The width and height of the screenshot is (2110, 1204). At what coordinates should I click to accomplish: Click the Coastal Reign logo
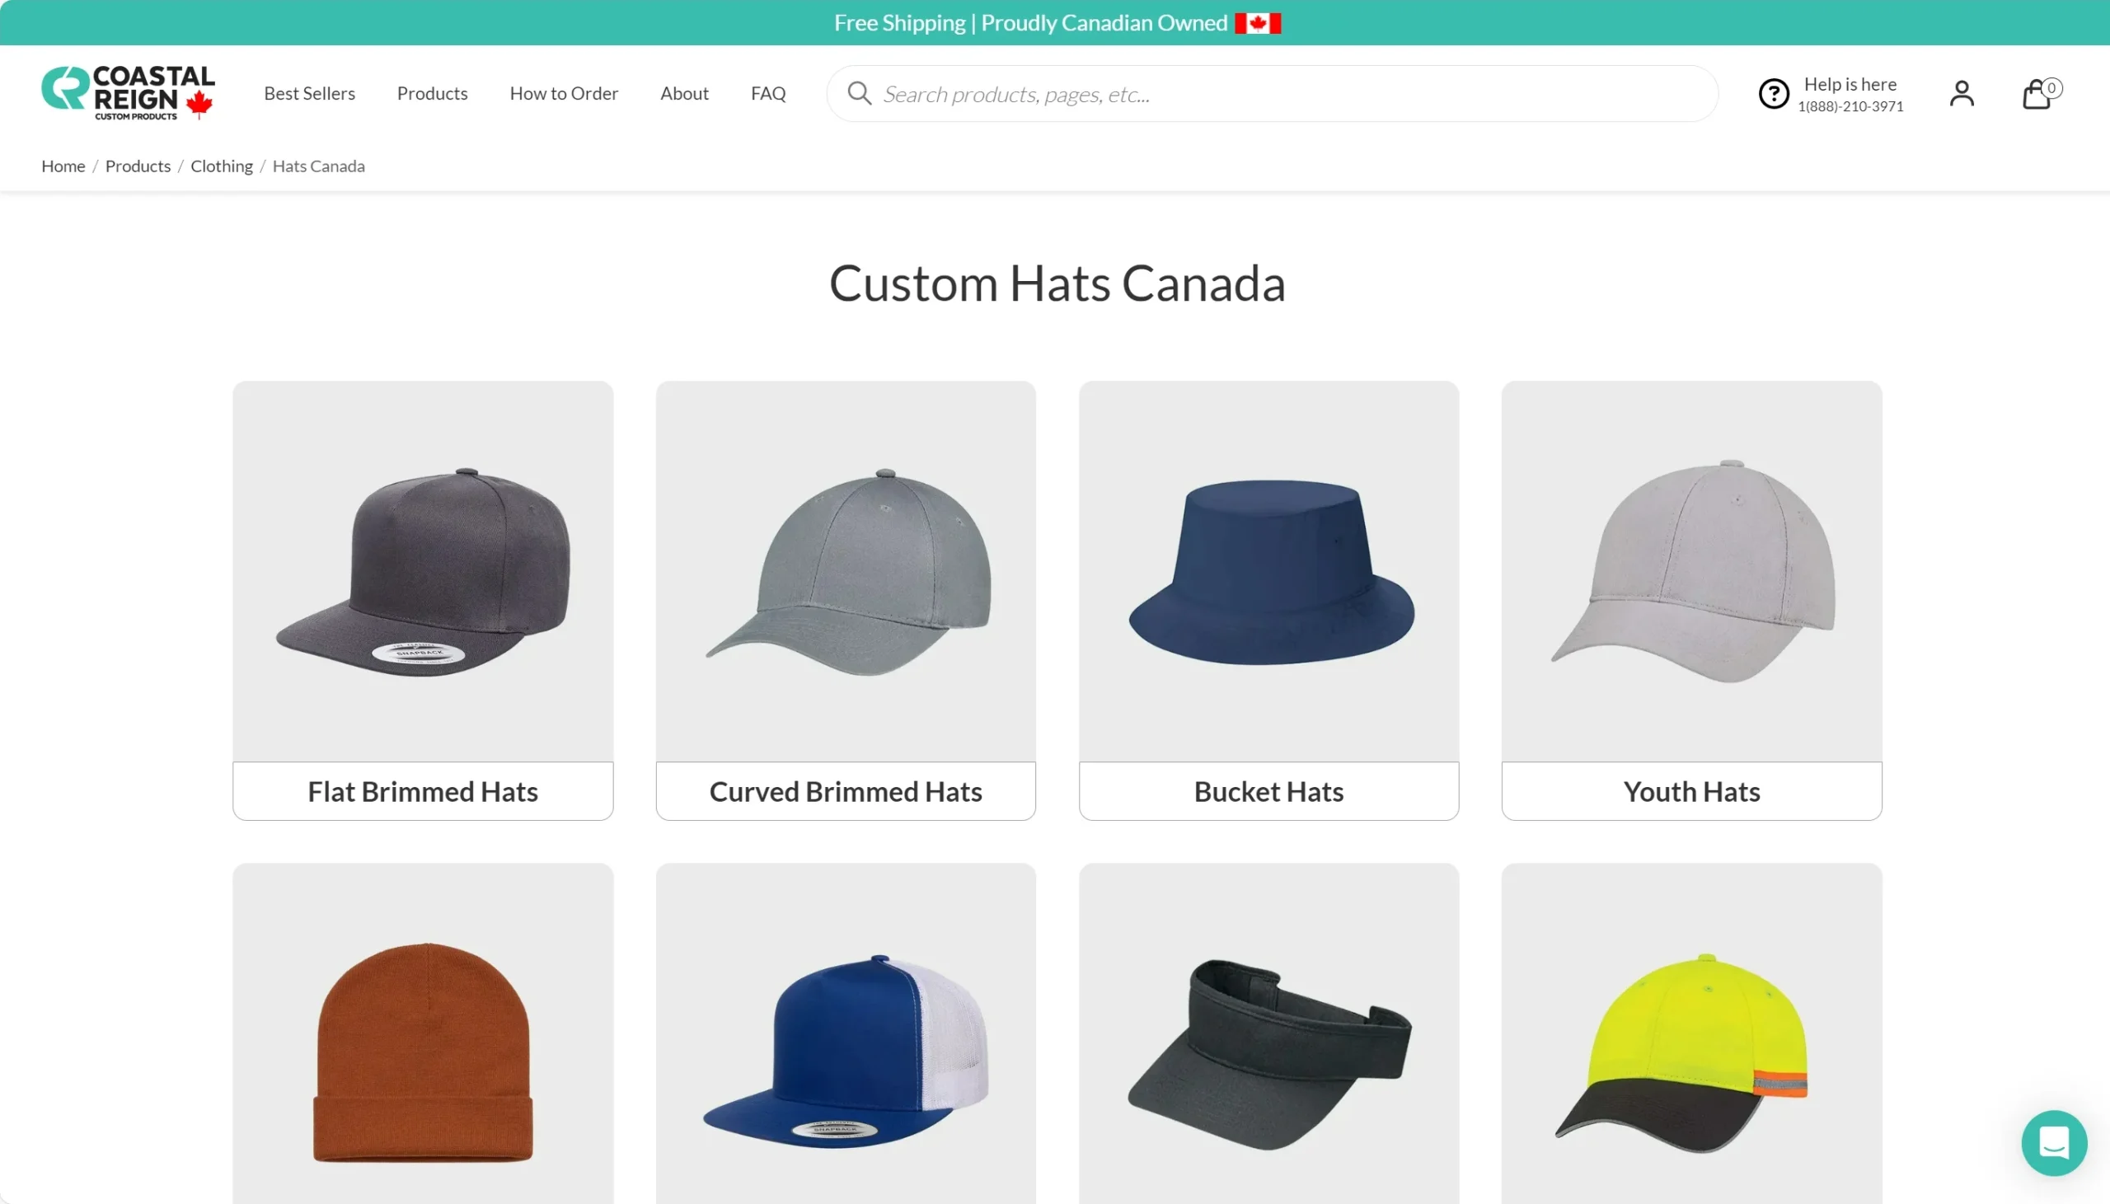tap(128, 92)
